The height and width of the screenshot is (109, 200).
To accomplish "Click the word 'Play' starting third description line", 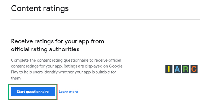I will pyautogui.click(x=15, y=72).
